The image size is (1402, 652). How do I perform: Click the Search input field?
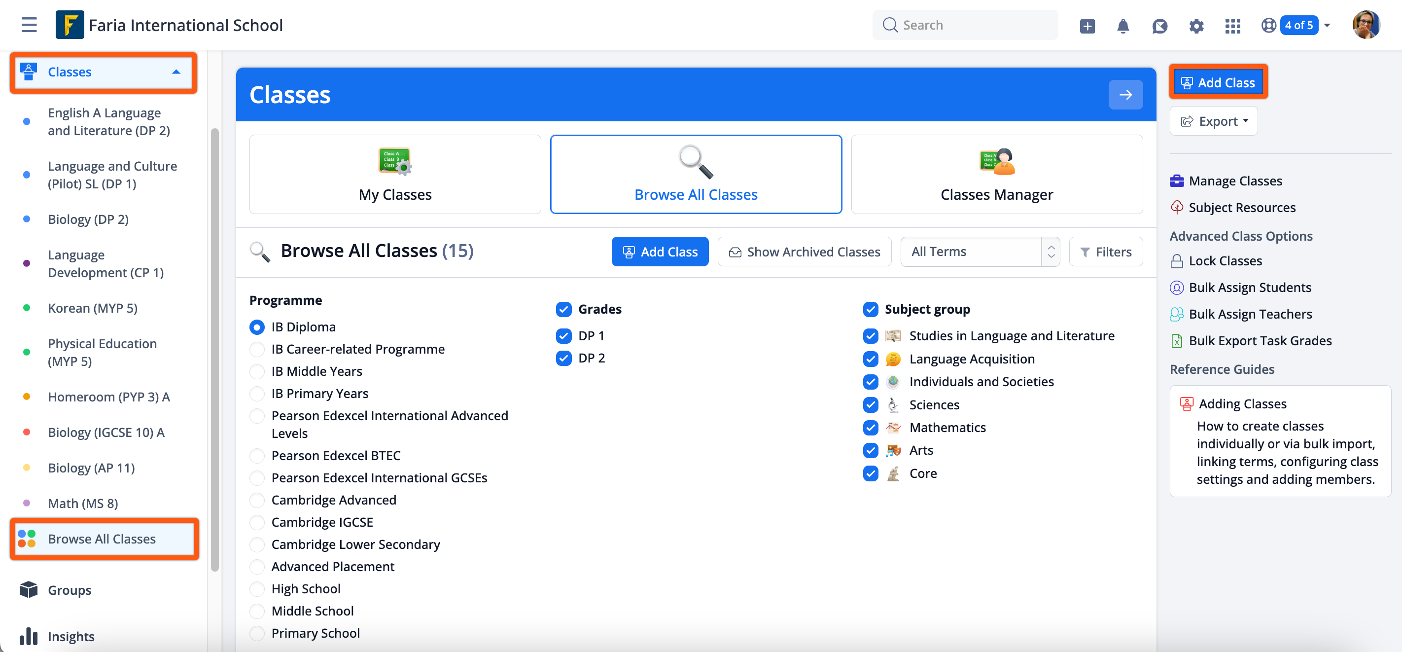(965, 25)
